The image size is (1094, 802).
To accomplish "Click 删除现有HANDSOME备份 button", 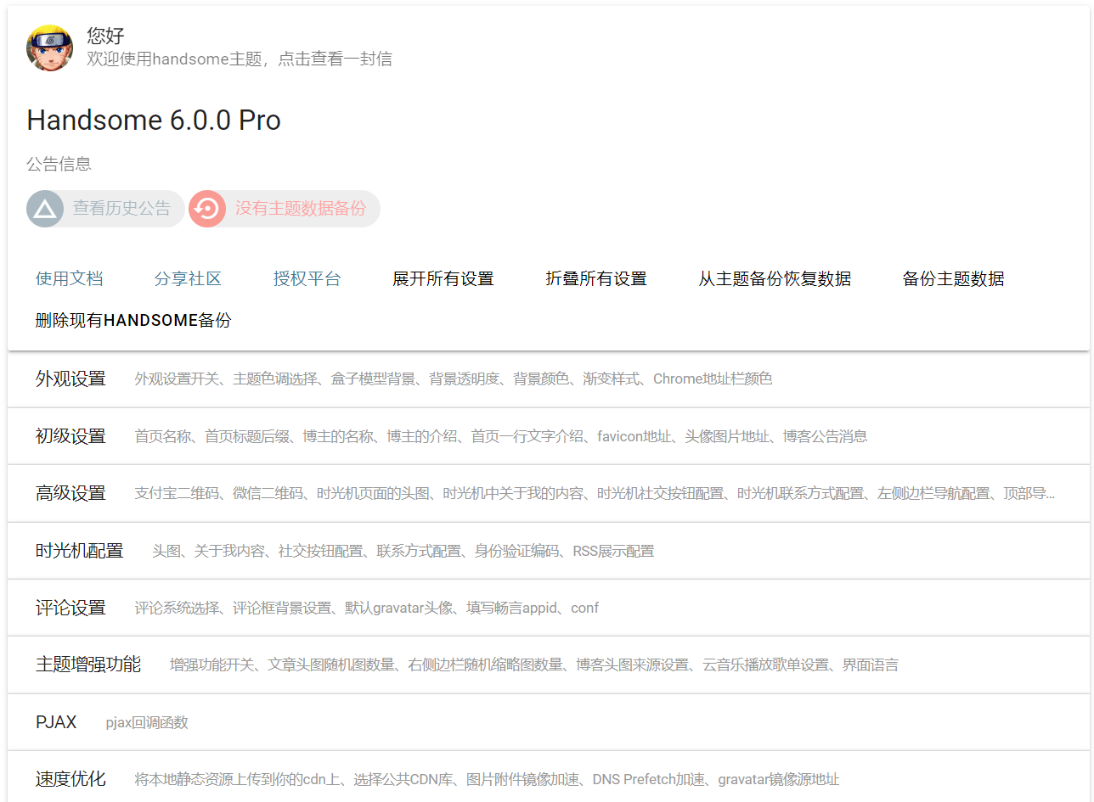I will pyautogui.click(x=133, y=320).
